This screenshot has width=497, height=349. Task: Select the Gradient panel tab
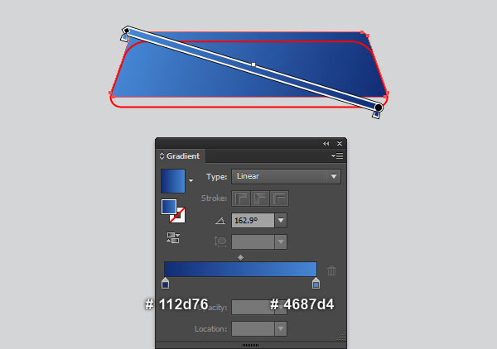pyautogui.click(x=181, y=156)
